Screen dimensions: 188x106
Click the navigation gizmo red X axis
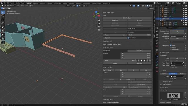click(x=99, y=16)
